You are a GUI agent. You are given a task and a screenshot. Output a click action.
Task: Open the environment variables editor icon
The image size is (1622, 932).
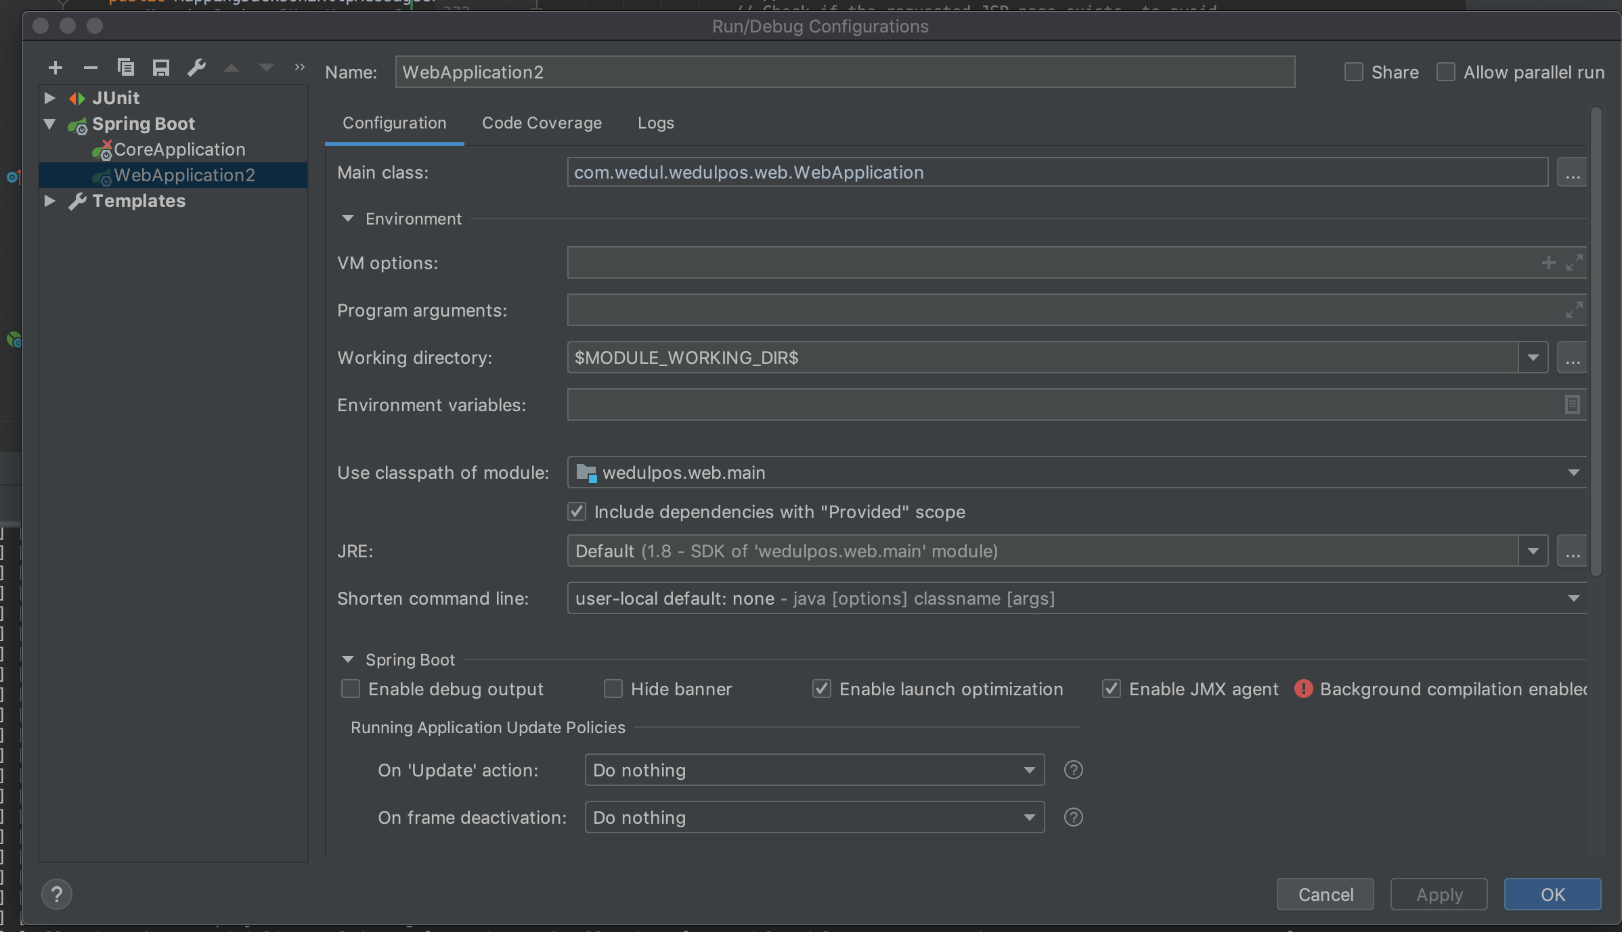point(1572,404)
